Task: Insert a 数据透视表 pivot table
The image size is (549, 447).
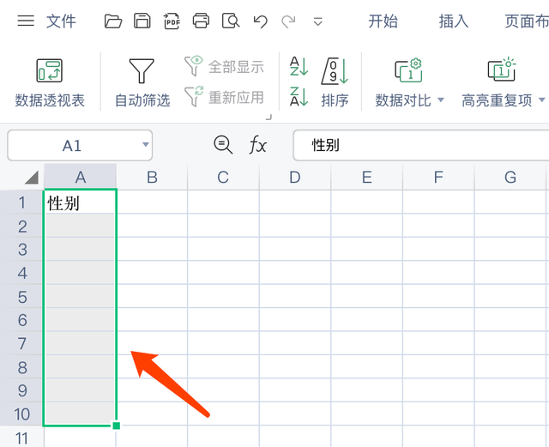Action: 50,83
